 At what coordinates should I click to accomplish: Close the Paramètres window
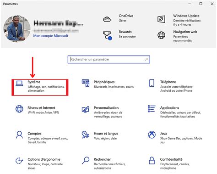click(212, 4)
